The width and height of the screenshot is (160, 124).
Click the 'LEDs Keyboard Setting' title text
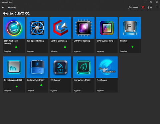point(11,42)
